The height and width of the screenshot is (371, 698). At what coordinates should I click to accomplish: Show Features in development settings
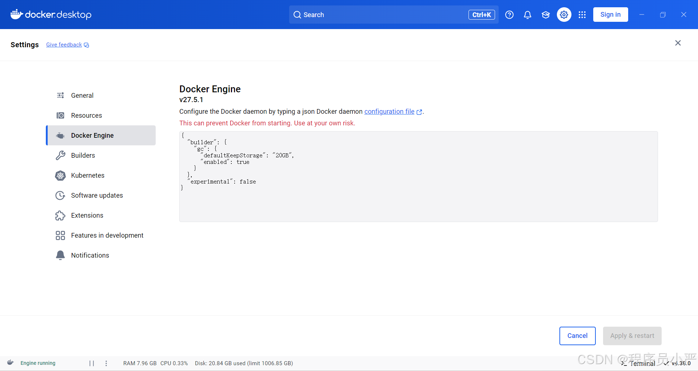click(x=101, y=235)
